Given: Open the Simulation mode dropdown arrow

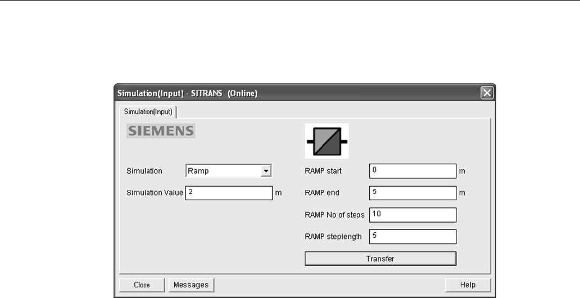Looking at the screenshot, I should coord(266,171).
